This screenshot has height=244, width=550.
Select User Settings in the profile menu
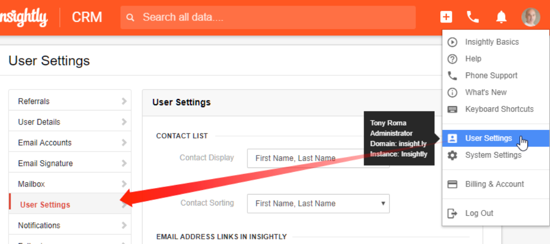(x=495, y=138)
